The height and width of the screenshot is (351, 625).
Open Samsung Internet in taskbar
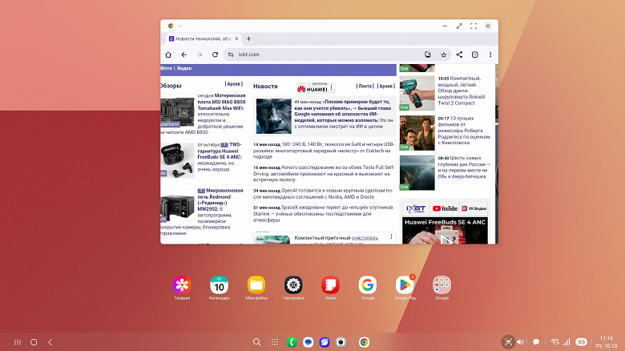click(x=324, y=342)
